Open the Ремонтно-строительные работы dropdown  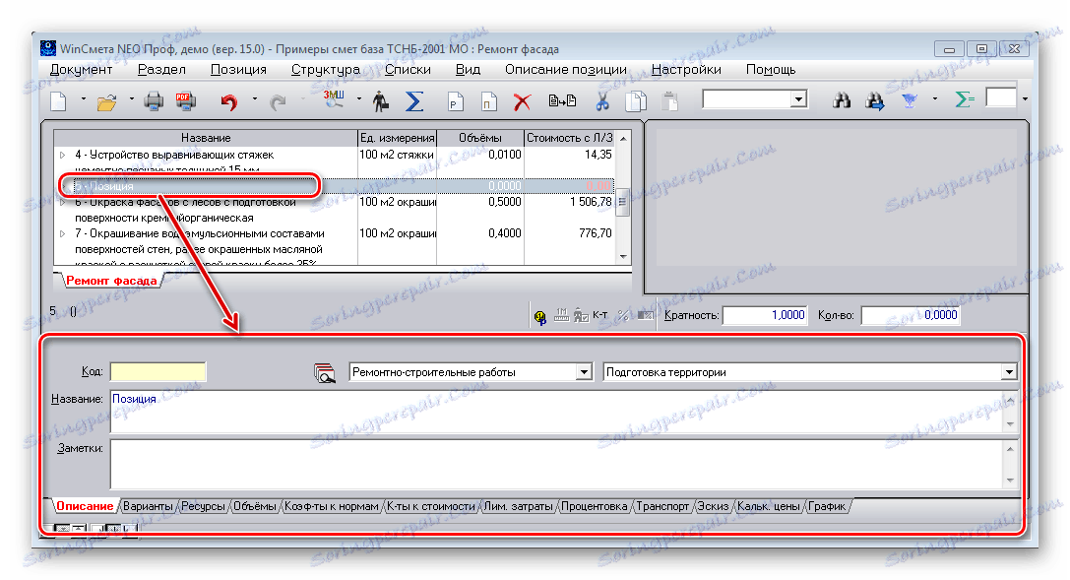(584, 372)
